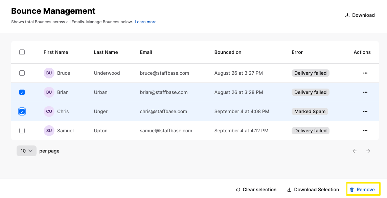Check the box for Bruce Underwood
This screenshot has width=387, height=198.
click(x=22, y=73)
